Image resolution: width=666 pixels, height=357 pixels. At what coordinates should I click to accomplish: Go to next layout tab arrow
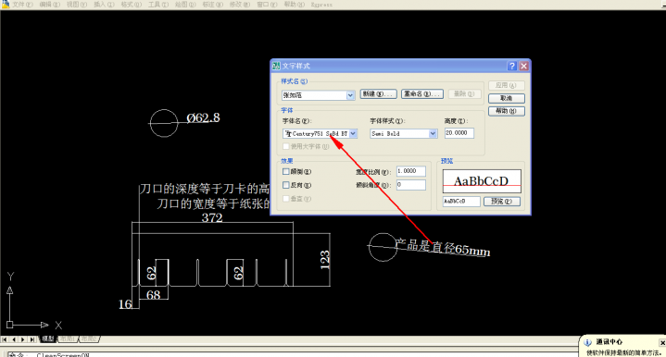click(23, 339)
